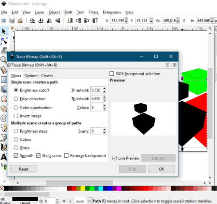Viewport: 217px width, 204px height.
Task: Open the File menu
Action: click(4, 12)
